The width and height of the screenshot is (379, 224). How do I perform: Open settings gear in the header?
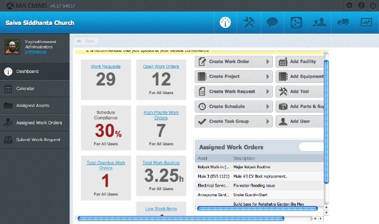point(349,5)
